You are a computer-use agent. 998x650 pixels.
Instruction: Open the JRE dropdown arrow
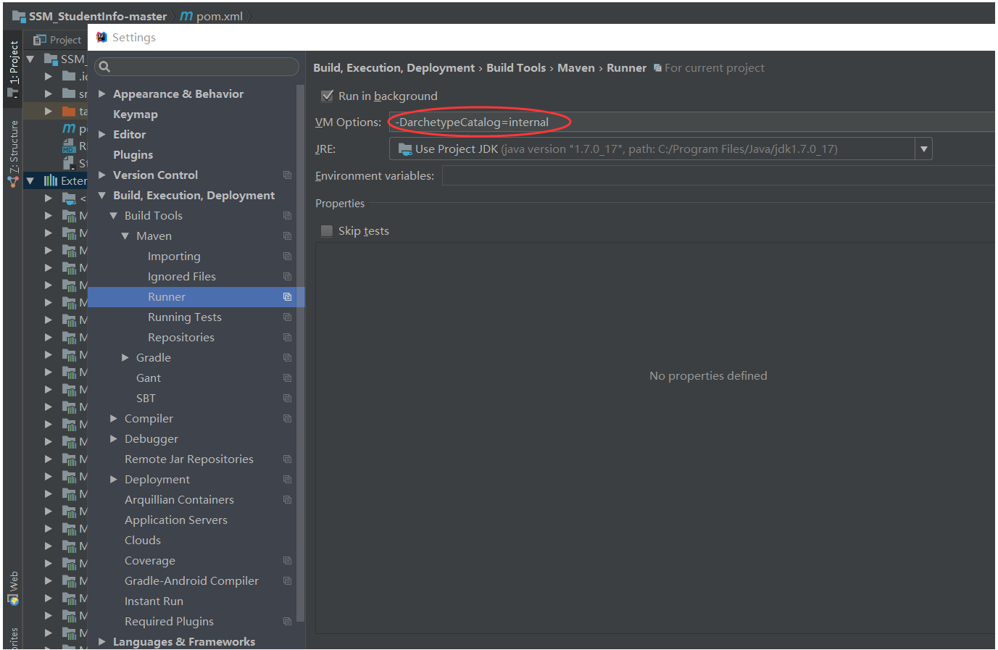923,149
